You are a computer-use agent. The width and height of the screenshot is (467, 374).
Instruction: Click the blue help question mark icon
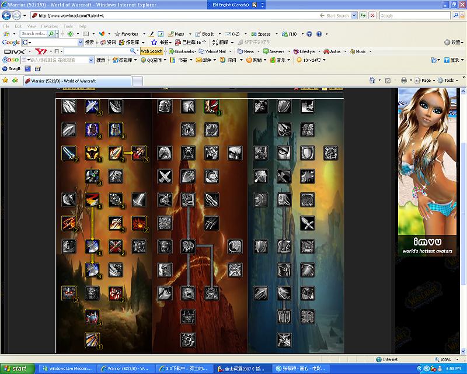[x=319, y=34]
